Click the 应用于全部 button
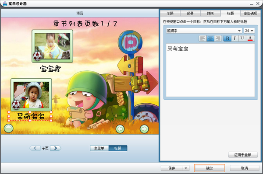This screenshot has height=174, width=263. click(x=243, y=155)
